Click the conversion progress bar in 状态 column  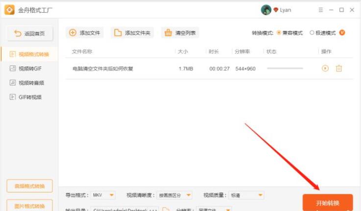coord(285,68)
